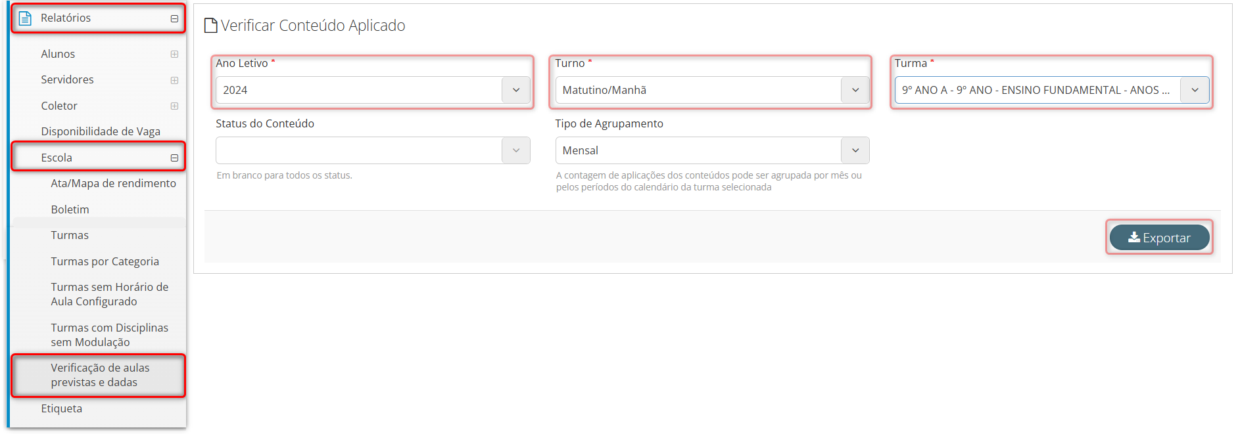Expand the Servidores submenu
The height and width of the screenshot is (434, 1238).
click(x=174, y=80)
